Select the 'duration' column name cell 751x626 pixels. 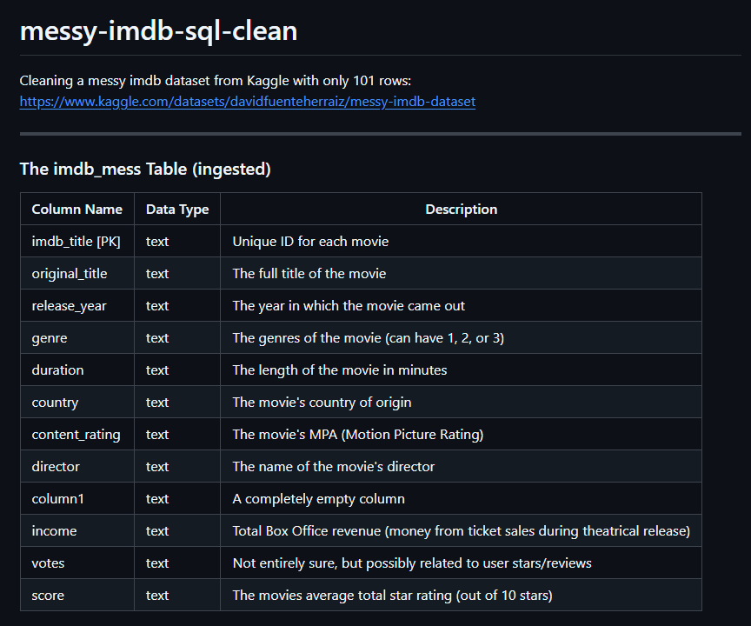58,370
